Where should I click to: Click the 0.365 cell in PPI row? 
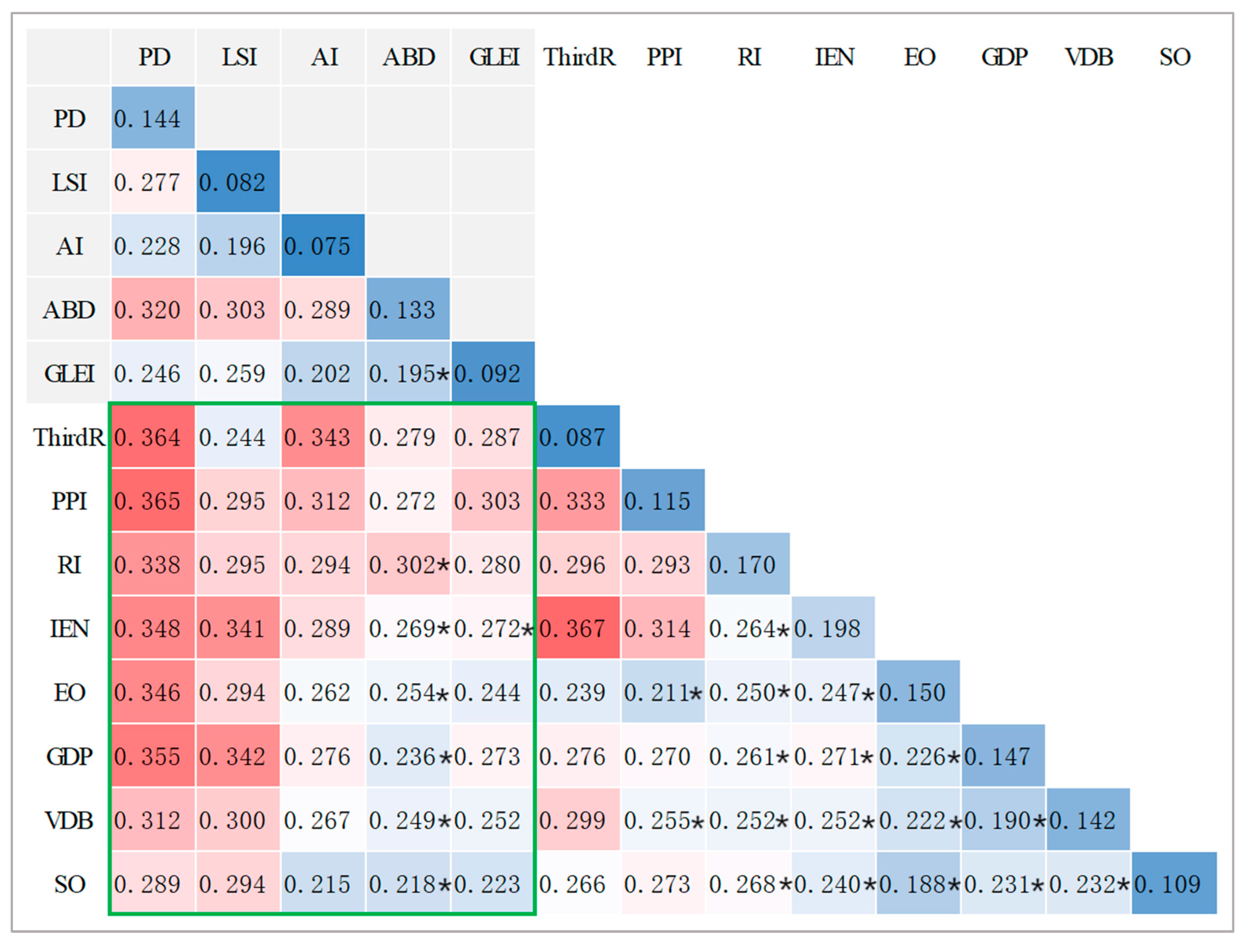pos(153,501)
